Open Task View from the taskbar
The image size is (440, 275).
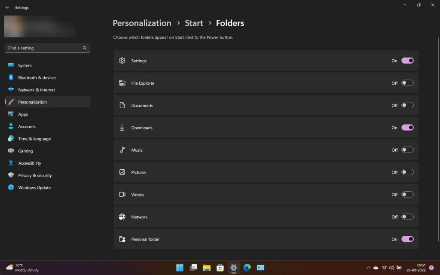click(193, 268)
